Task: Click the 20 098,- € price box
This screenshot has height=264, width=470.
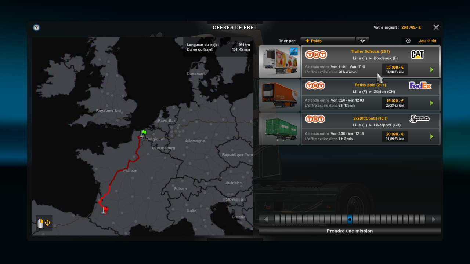Action: 395,136
